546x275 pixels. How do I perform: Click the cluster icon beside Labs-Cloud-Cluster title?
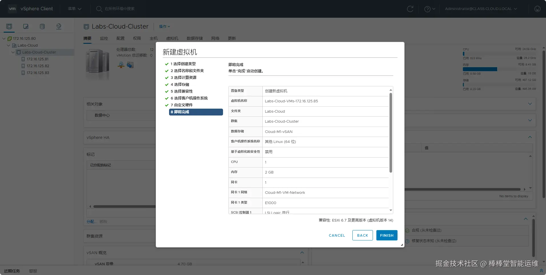[x=86, y=27]
